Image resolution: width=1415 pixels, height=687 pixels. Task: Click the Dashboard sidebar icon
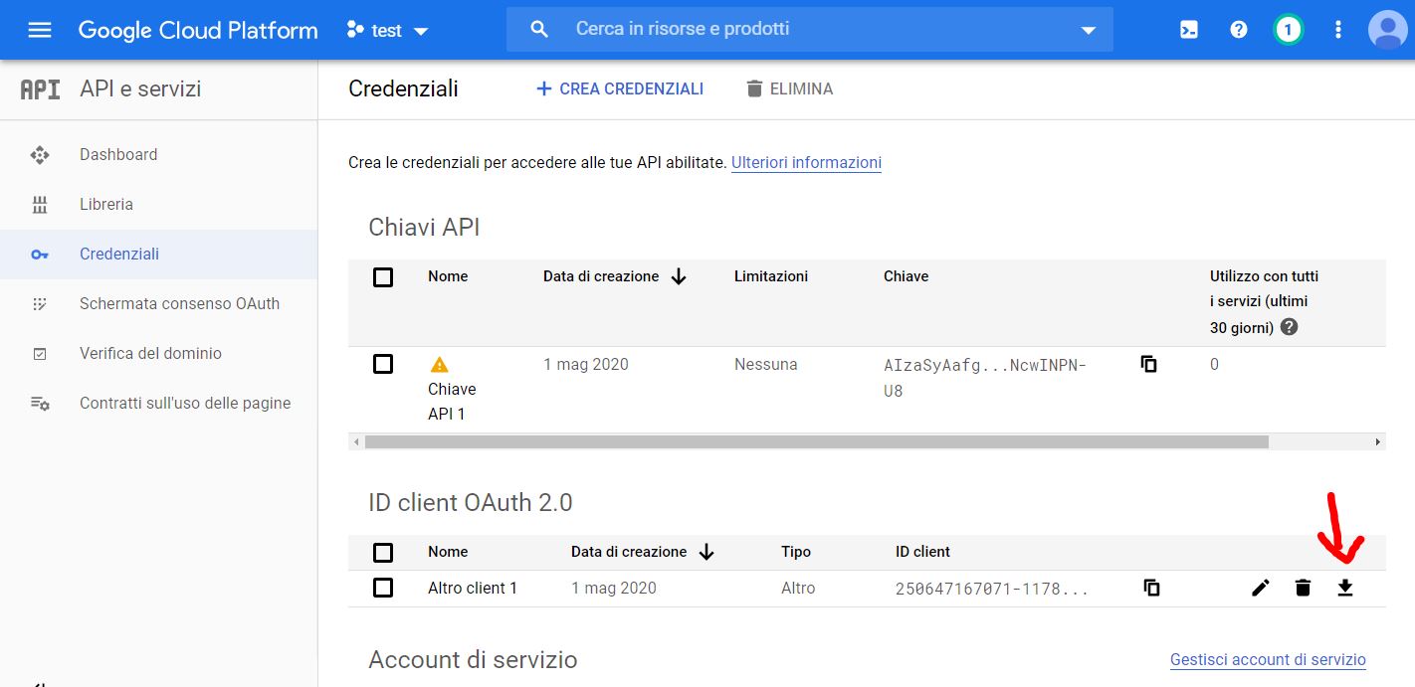(40, 154)
